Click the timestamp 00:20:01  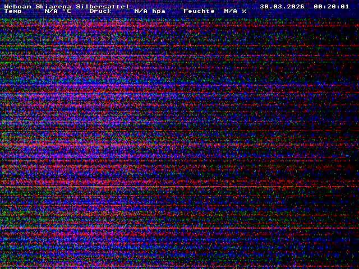(x=332, y=7)
